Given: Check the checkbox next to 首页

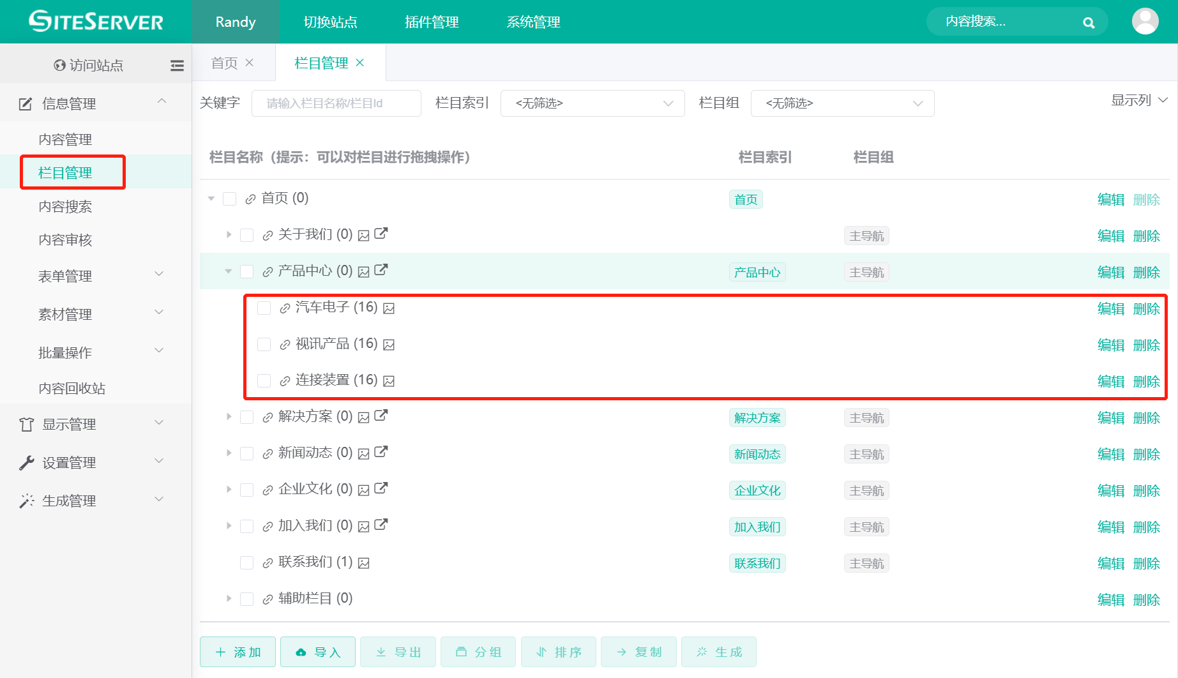Looking at the screenshot, I should 229,199.
